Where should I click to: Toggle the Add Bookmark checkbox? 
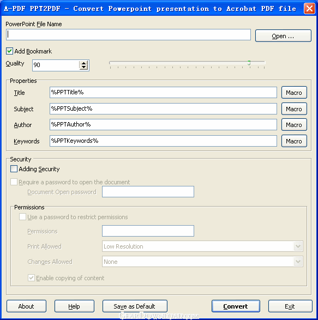(9, 51)
